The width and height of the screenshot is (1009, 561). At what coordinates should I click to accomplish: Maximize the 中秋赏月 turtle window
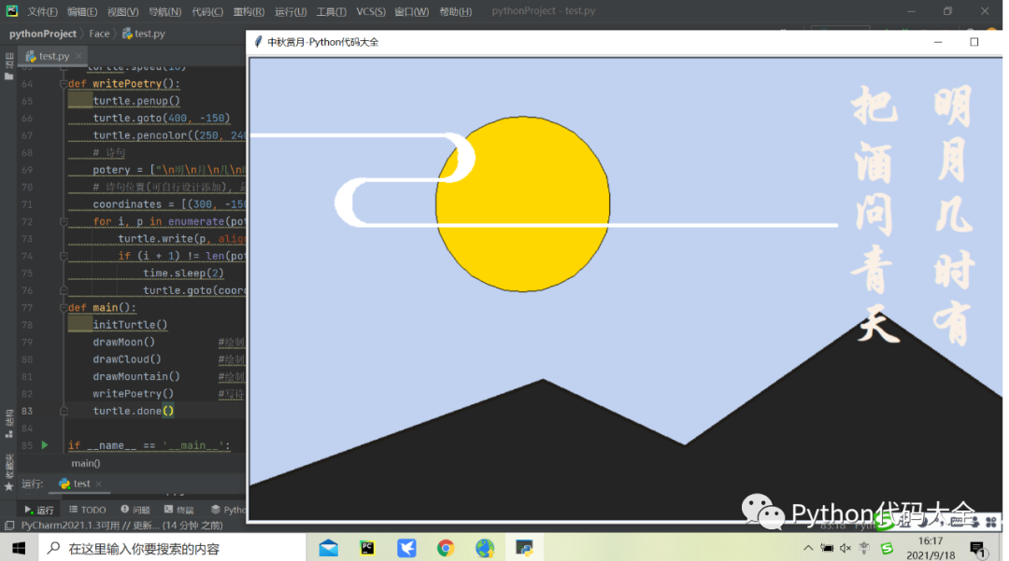[973, 42]
